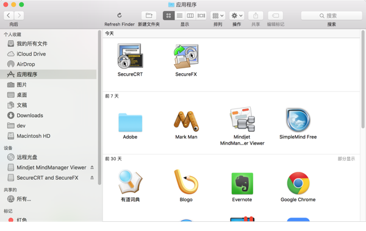Click the Refresh Finder toolbar icon
The height and width of the screenshot is (231, 366).
click(x=120, y=15)
